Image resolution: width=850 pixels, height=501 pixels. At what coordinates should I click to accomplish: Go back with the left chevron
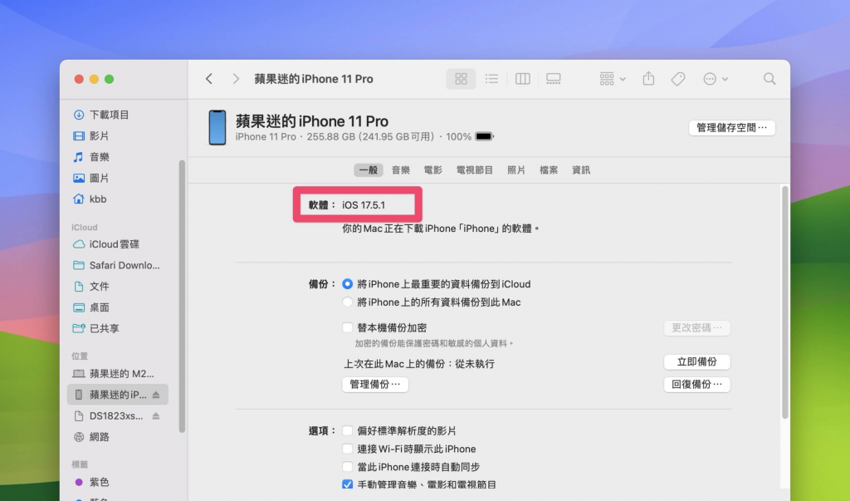click(209, 79)
